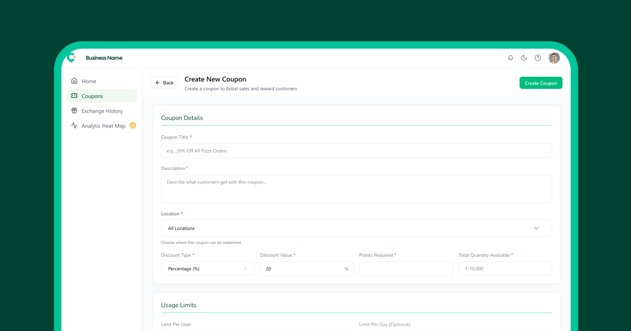Click the Home house icon
This screenshot has height=331, width=631.
tap(74, 81)
